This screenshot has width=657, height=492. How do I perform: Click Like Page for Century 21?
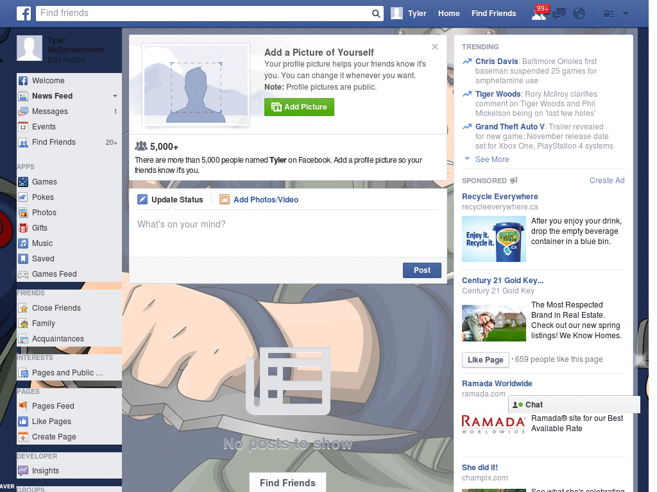485,360
